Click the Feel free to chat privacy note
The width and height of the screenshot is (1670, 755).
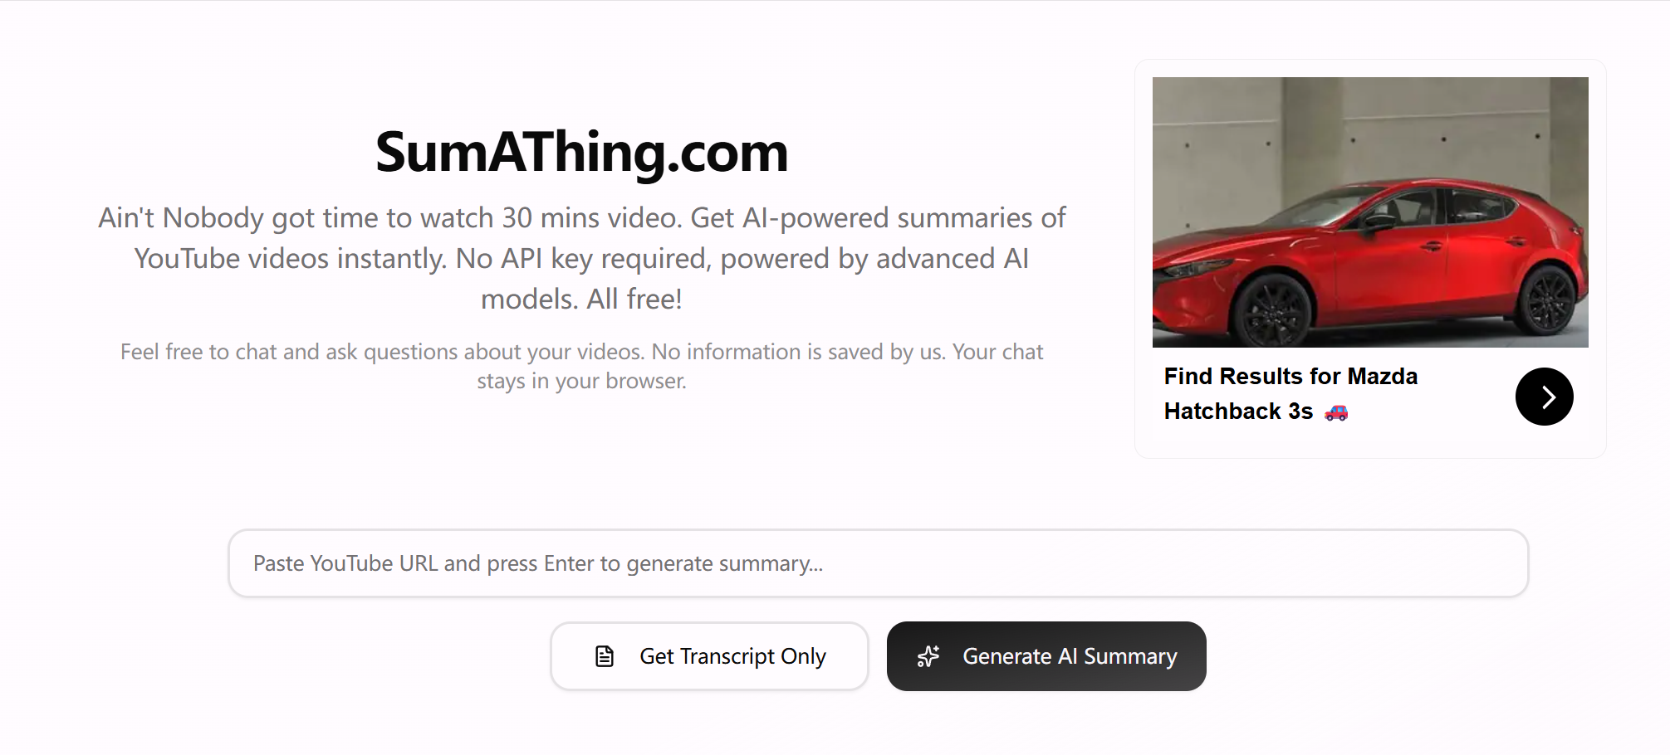click(x=581, y=366)
